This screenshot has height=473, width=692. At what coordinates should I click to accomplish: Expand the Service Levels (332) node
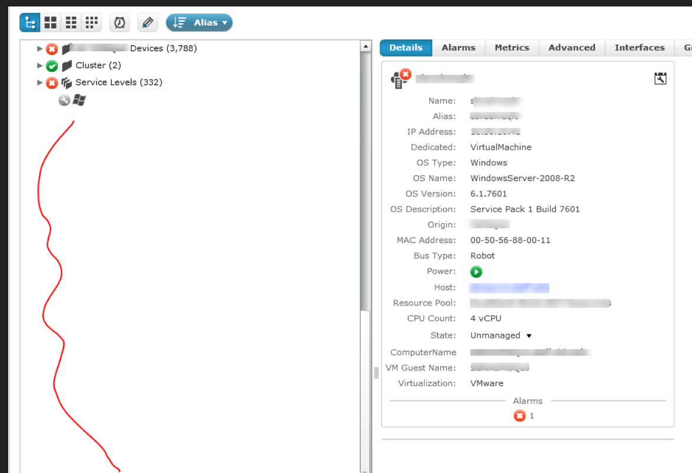39,82
